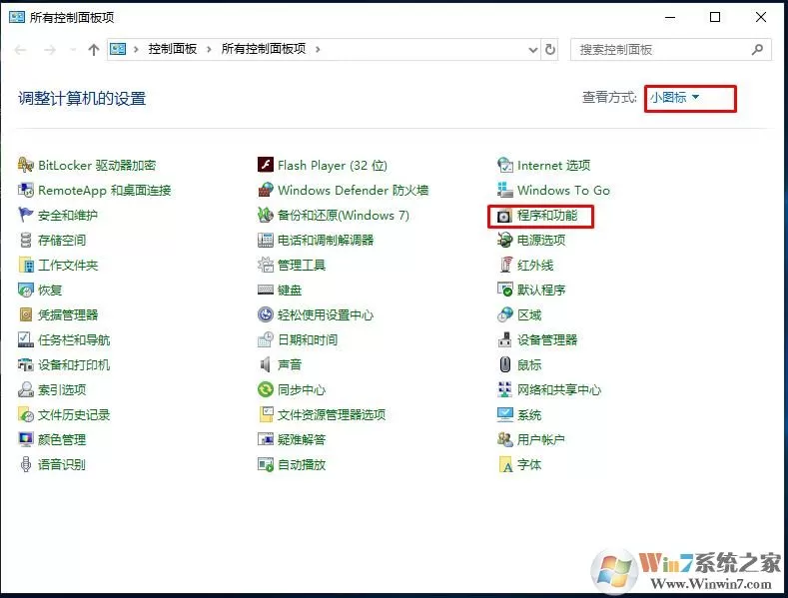
Task: Expand chevron after 控制面板 in breadcrumb
Action: click(x=209, y=49)
